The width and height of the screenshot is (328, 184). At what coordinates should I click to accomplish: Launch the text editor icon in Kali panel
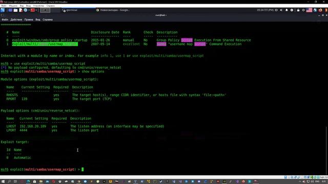pyautogui.click(x=20, y=10)
